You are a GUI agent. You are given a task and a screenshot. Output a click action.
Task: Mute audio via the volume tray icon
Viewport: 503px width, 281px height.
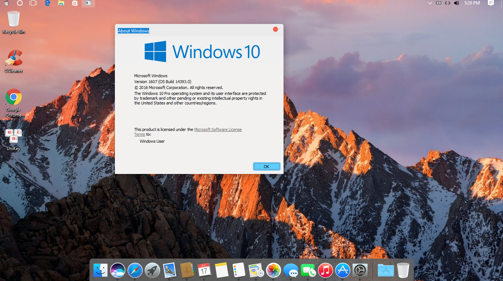pyautogui.click(x=457, y=4)
